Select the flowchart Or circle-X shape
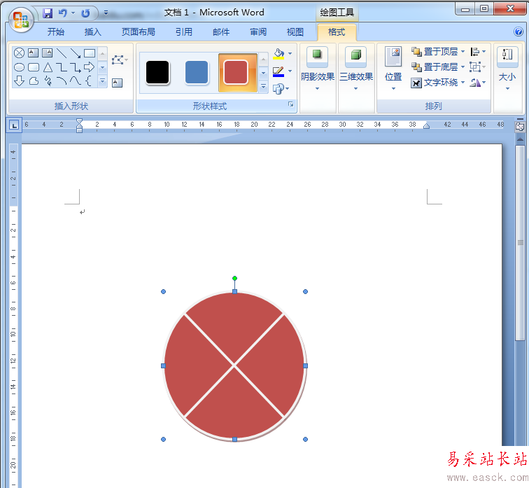 pyautogui.click(x=19, y=53)
